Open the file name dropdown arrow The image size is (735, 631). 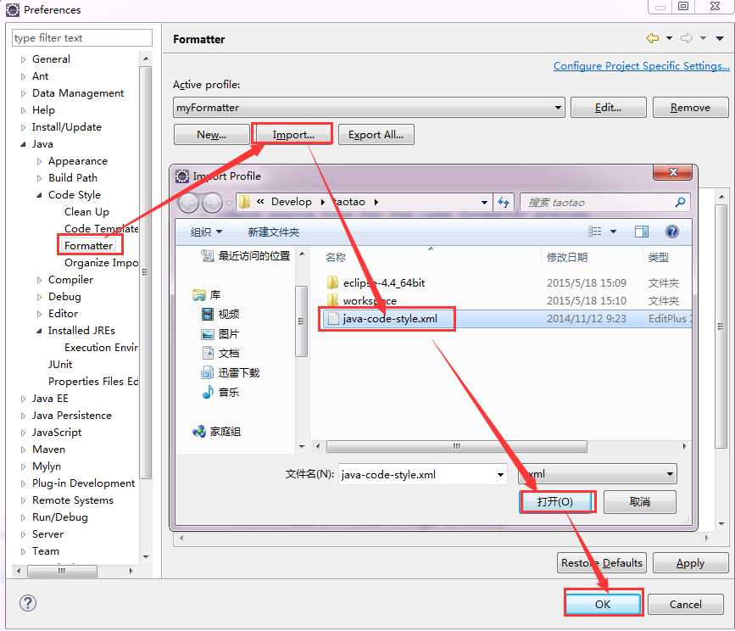click(501, 474)
